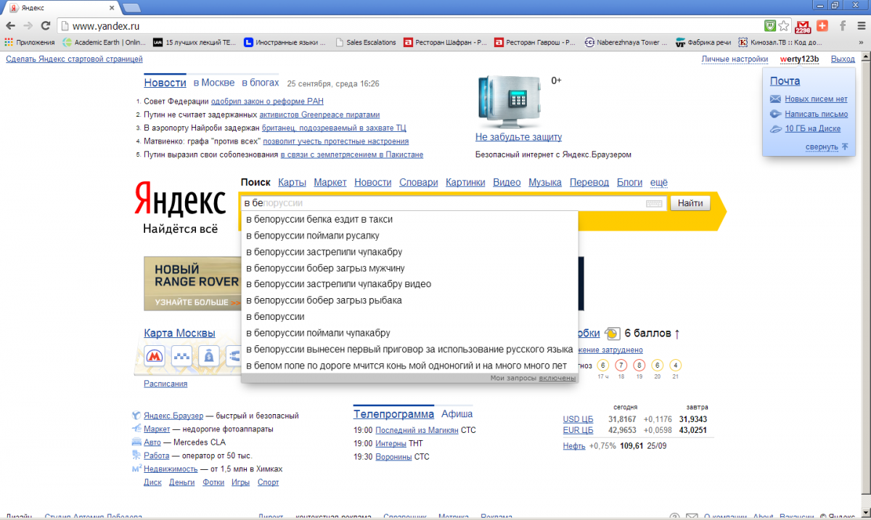Open Написать письмо link
The height and width of the screenshot is (520, 871).
[816, 114]
